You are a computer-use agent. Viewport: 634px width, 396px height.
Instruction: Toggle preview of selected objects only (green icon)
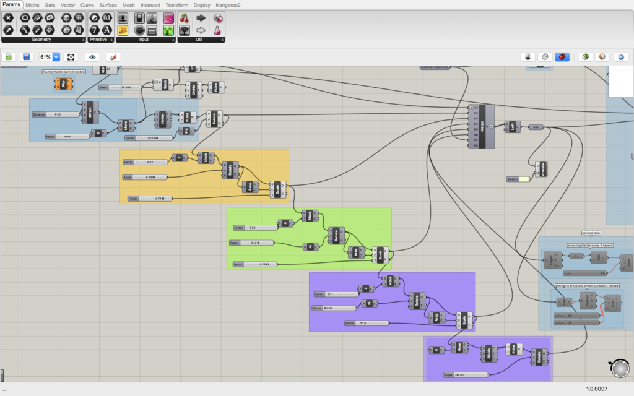(x=586, y=57)
